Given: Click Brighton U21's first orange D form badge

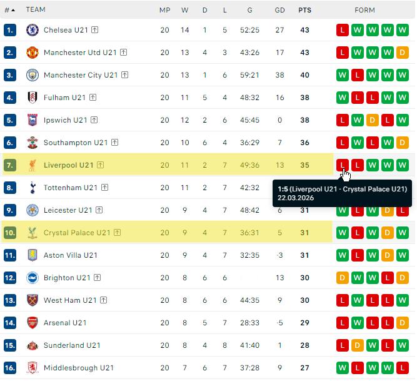Looking at the screenshot, I should coord(342,278).
